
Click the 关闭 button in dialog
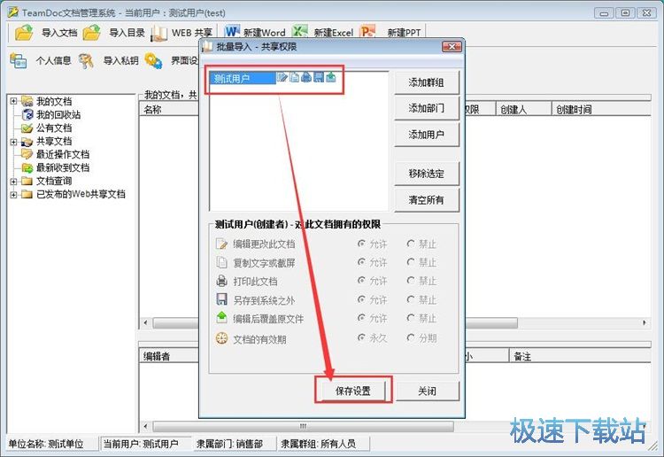click(x=427, y=391)
